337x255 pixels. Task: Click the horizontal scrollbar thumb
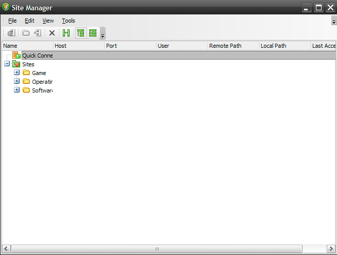coord(157,249)
